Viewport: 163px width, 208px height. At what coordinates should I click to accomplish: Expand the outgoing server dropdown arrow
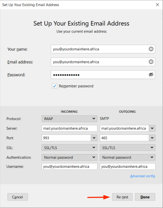tap(152, 128)
